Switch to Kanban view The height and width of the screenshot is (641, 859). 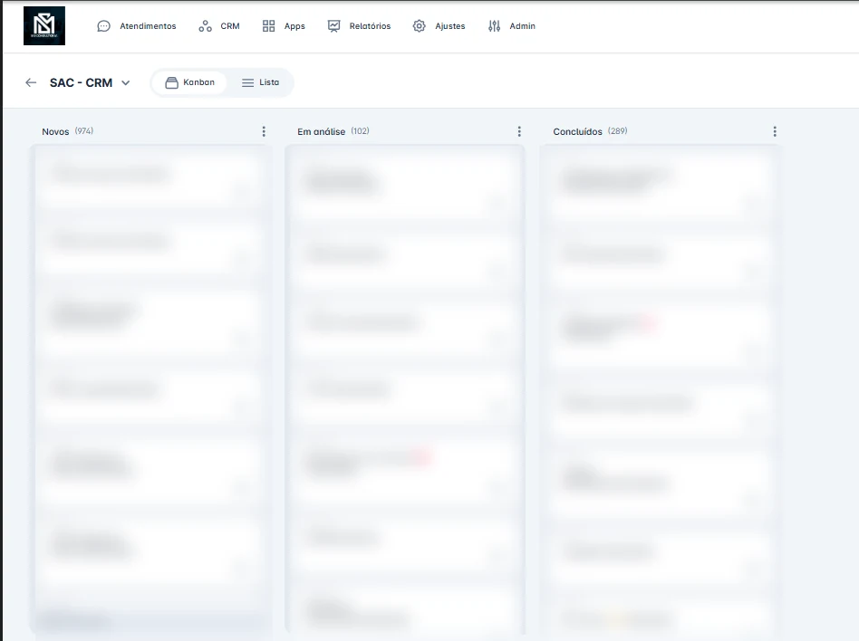189,82
